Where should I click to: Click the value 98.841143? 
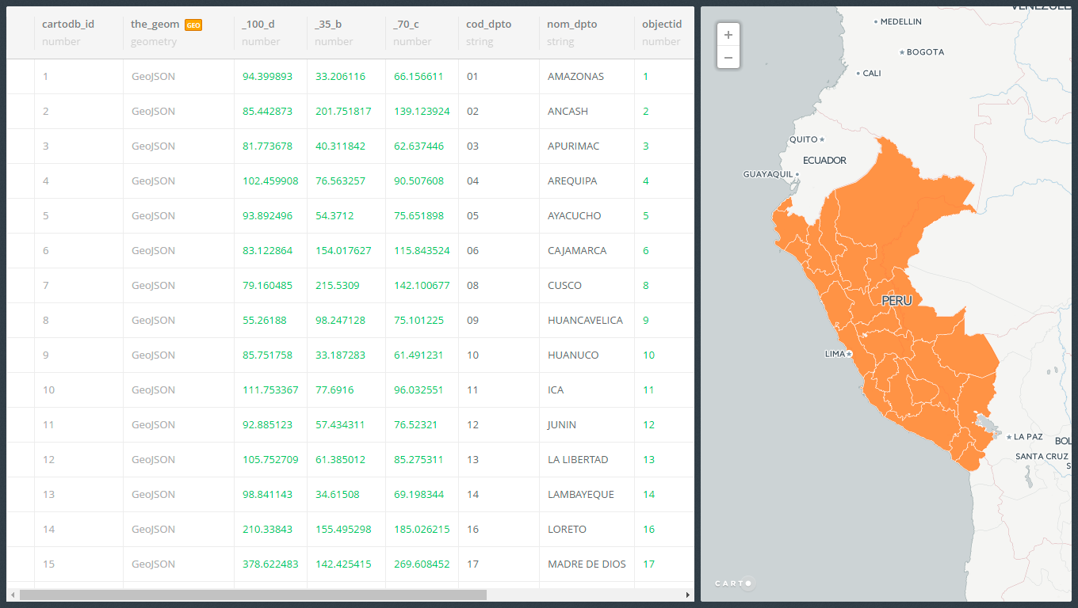tap(267, 495)
